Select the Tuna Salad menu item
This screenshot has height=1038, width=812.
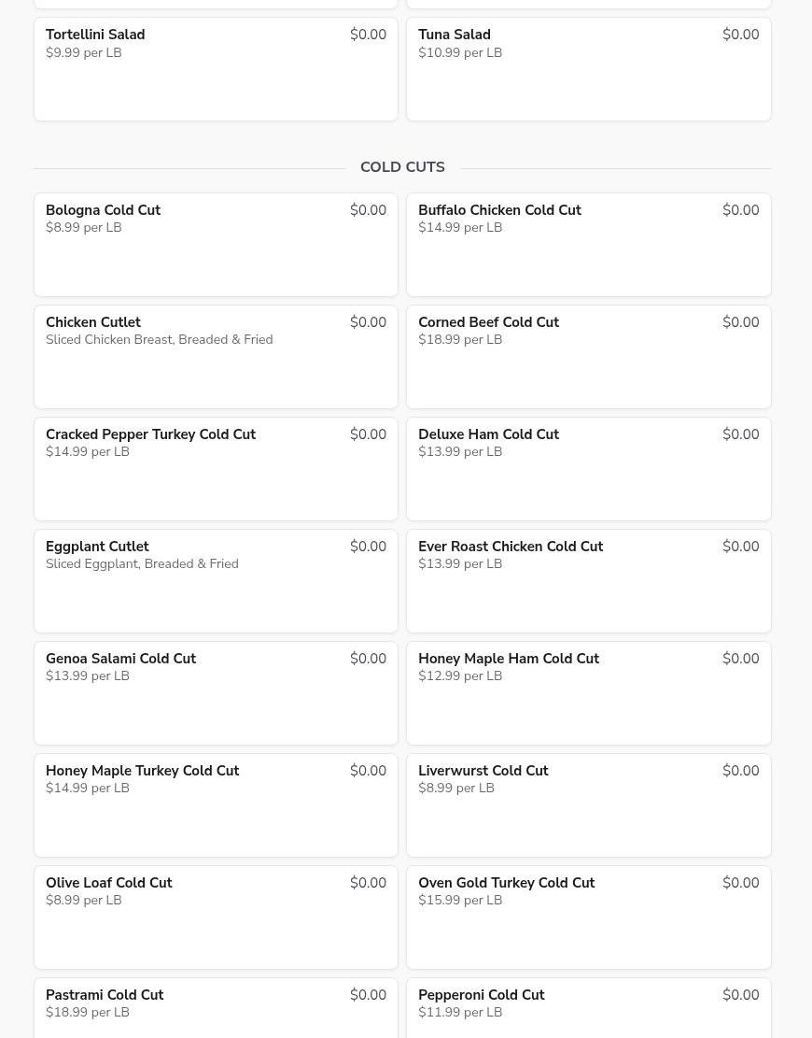click(x=589, y=69)
